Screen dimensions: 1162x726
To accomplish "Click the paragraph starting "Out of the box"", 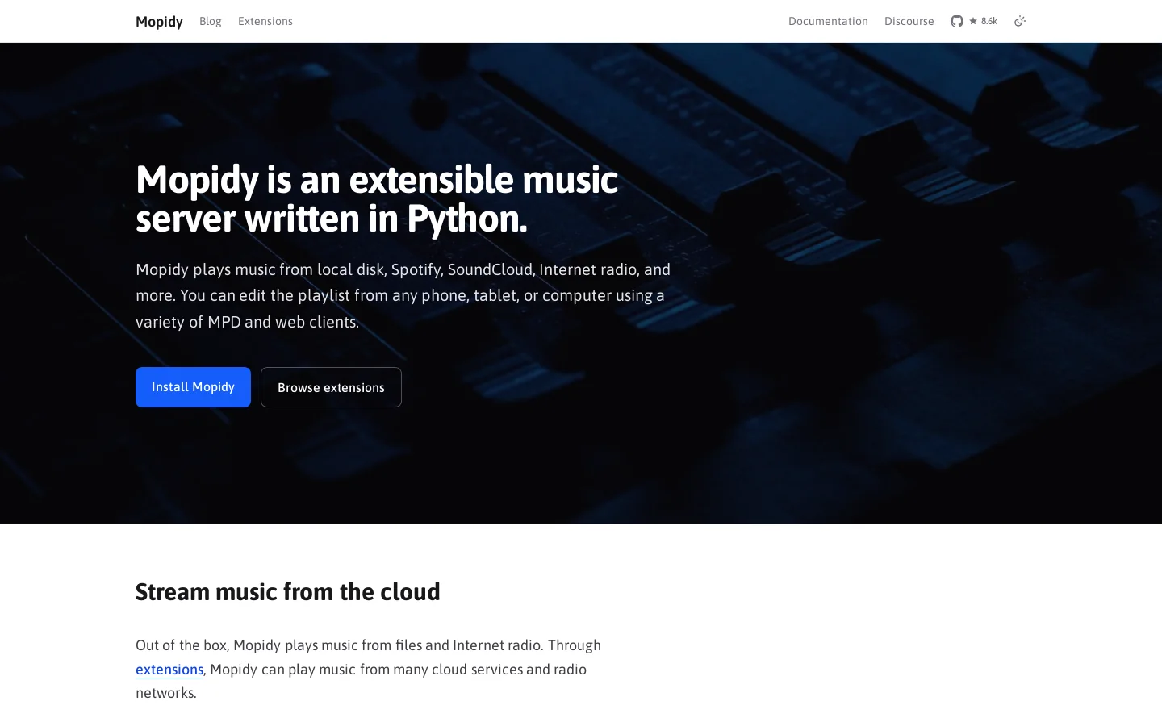I will (x=369, y=669).
